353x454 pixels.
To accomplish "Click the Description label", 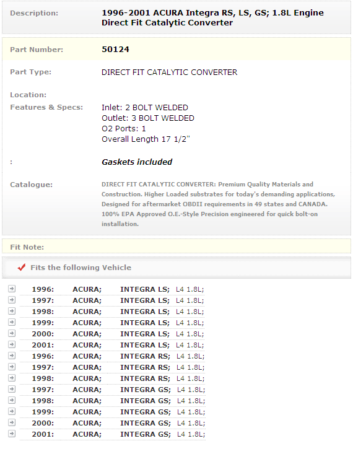I will pyautogui.click(x=34, y=13).
